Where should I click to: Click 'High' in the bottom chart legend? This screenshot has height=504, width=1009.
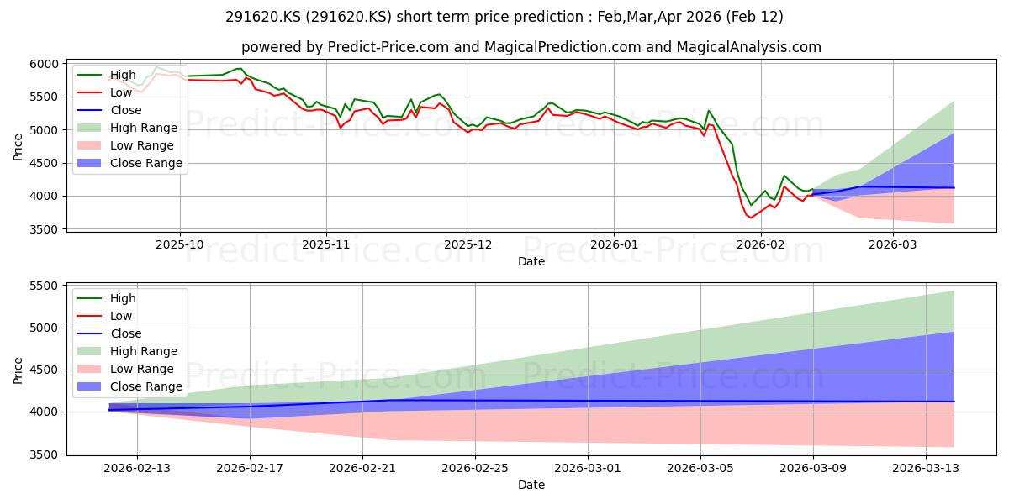click(x=122, y=298)
